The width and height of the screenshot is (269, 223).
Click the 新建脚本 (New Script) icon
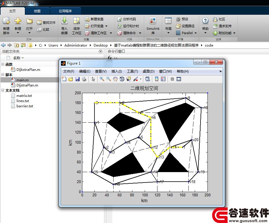coord(6,21)
